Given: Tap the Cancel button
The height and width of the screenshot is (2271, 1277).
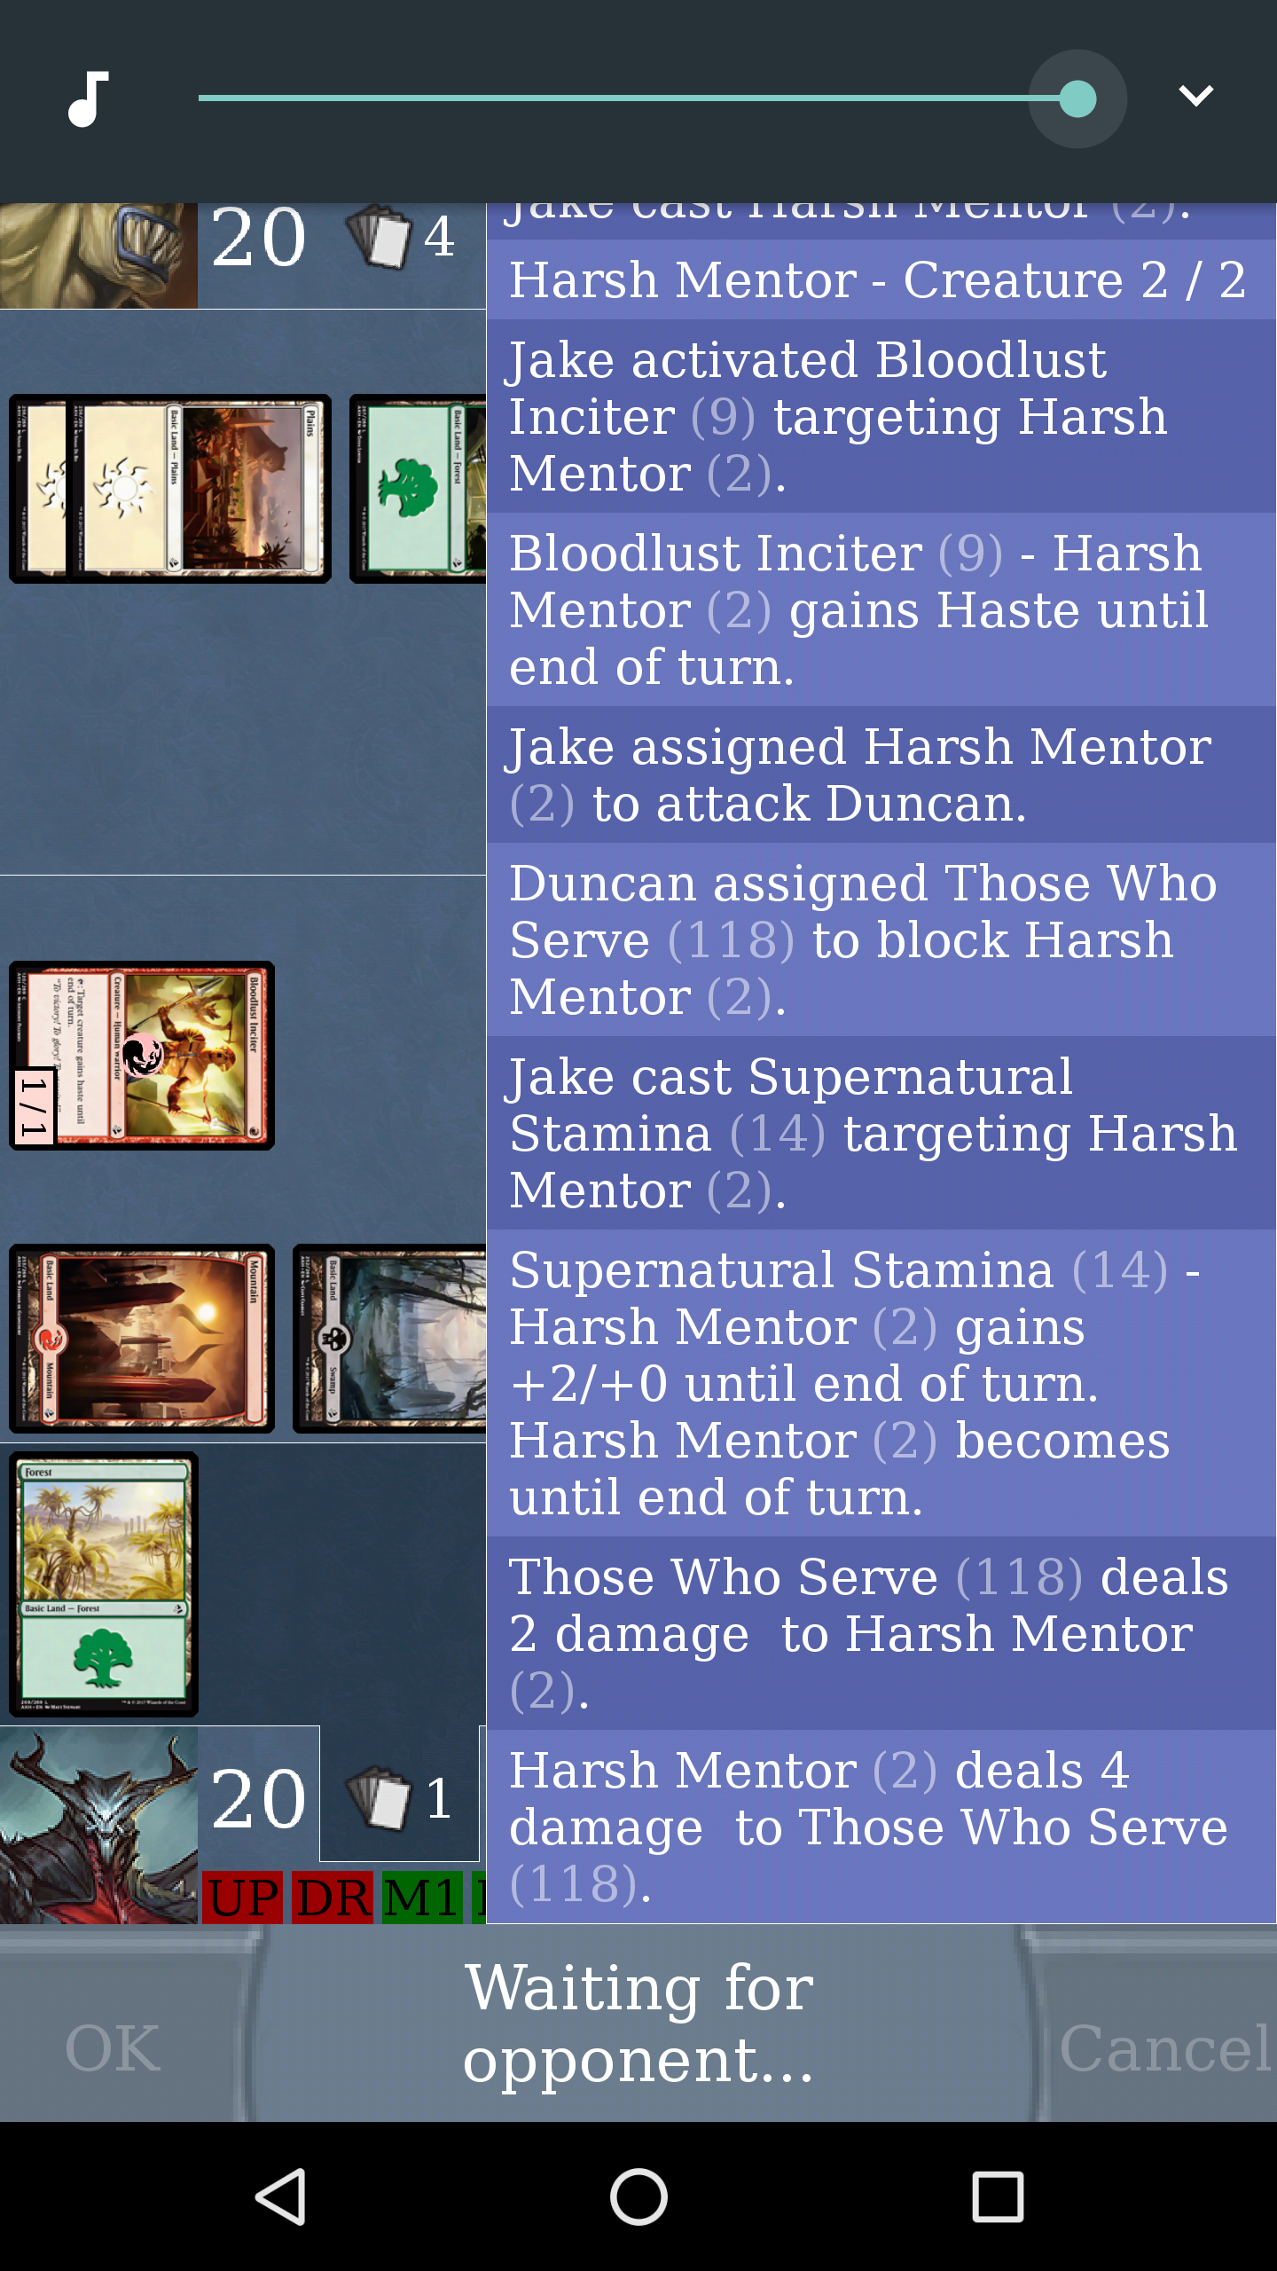Looking at the screenshot, I should (x=1163, y=2048).
